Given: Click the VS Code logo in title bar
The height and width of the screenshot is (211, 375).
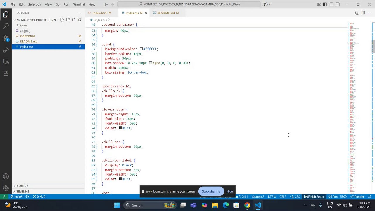Looking at the screenshot, I should 4,4.
